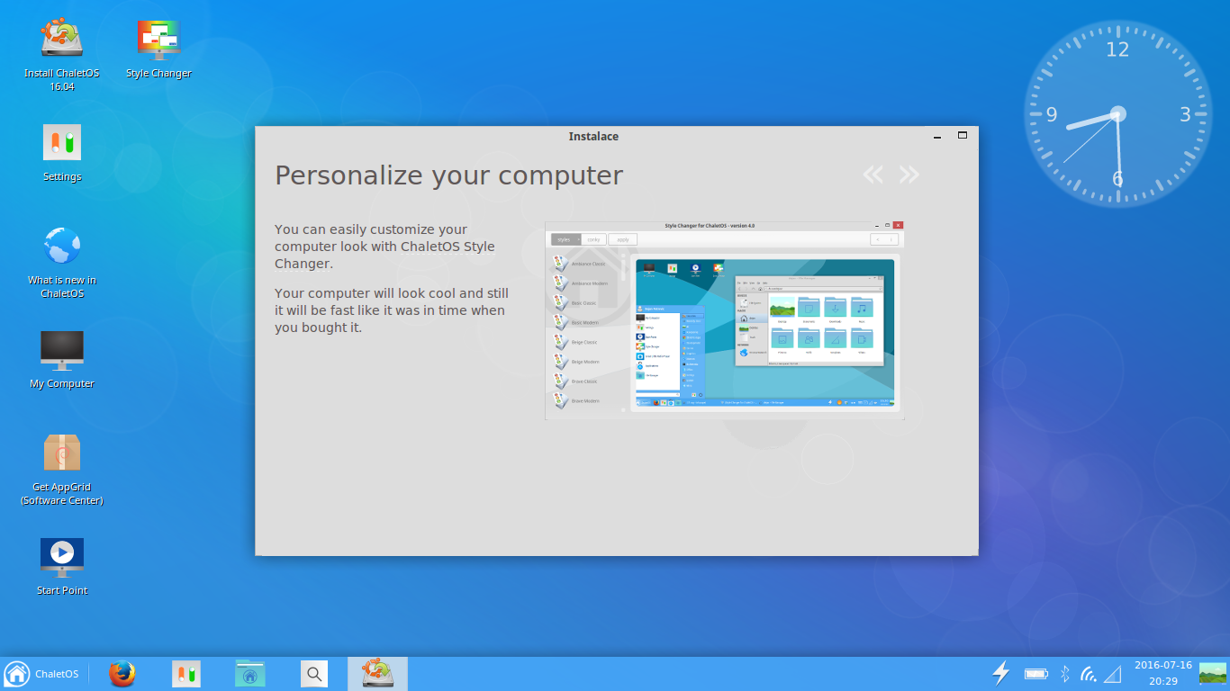
Task: Minimize the Instalace window
Action: (937, 137)
